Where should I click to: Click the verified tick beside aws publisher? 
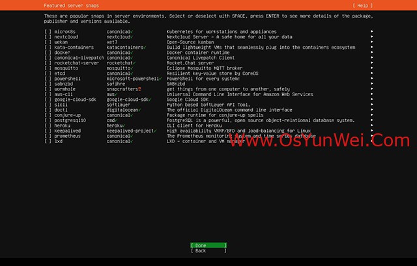(116, 94)
